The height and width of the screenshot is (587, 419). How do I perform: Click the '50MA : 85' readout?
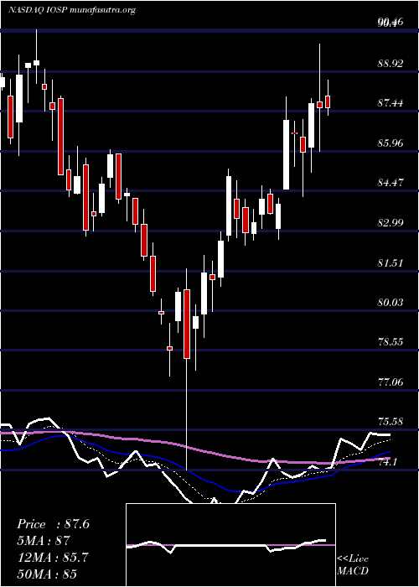coord(47,574)
